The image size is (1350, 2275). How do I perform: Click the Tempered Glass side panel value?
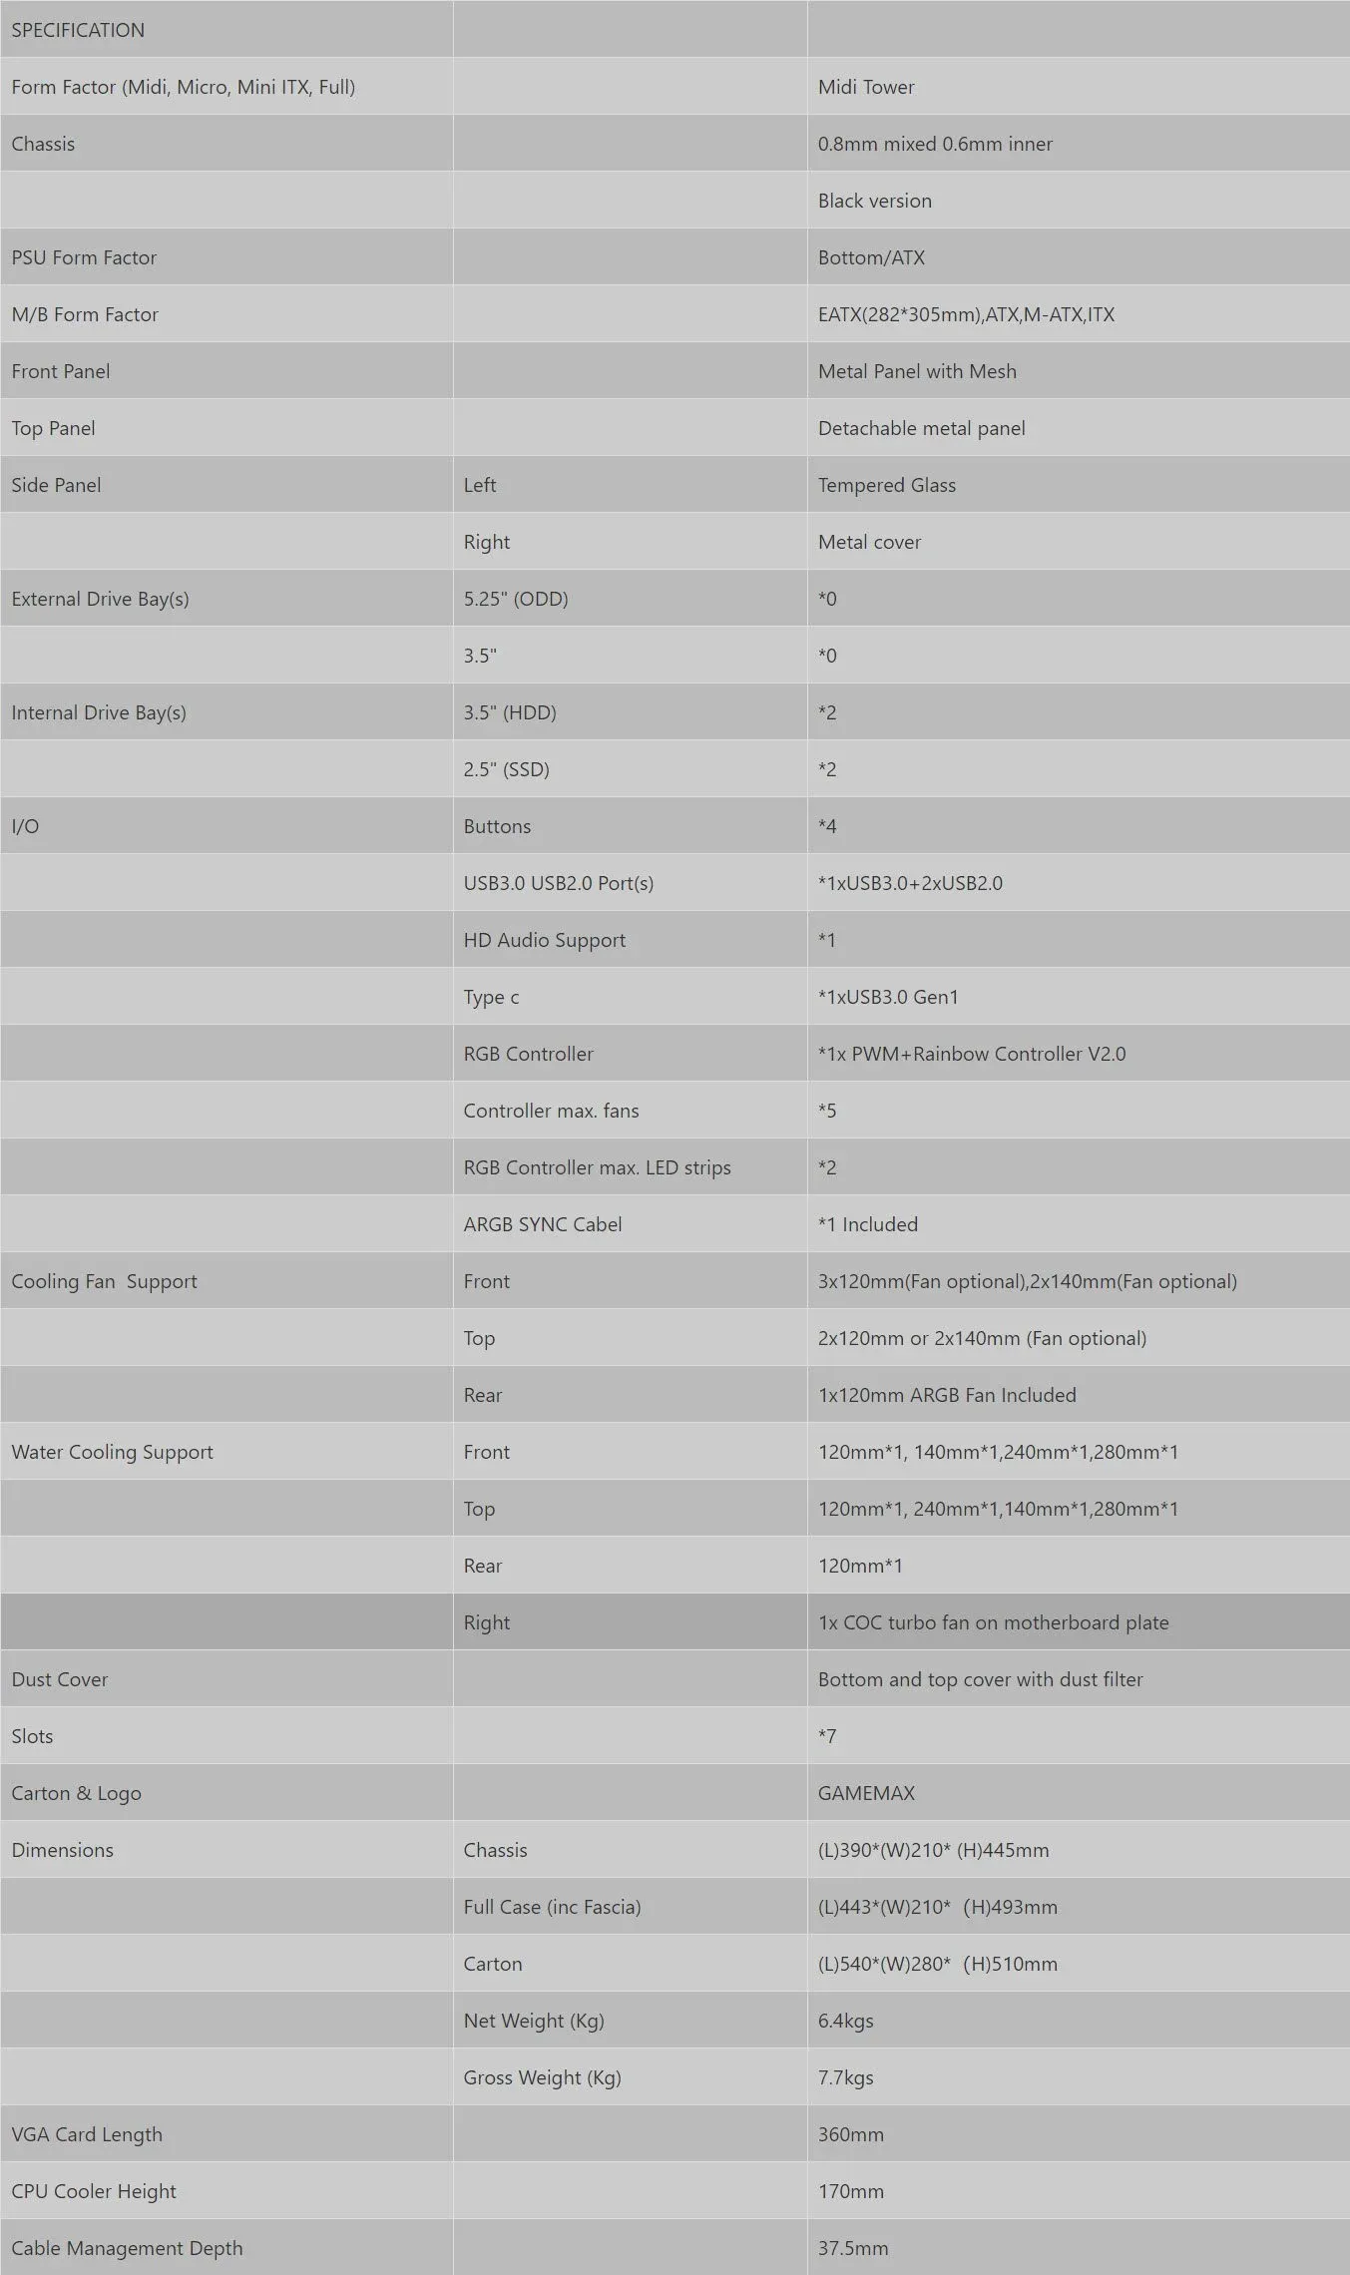coord(887,485)
